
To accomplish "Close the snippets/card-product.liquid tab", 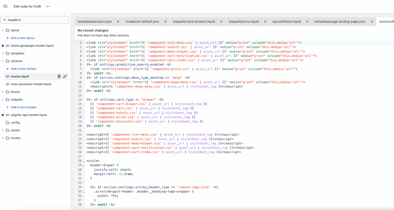I will point(221,21).
